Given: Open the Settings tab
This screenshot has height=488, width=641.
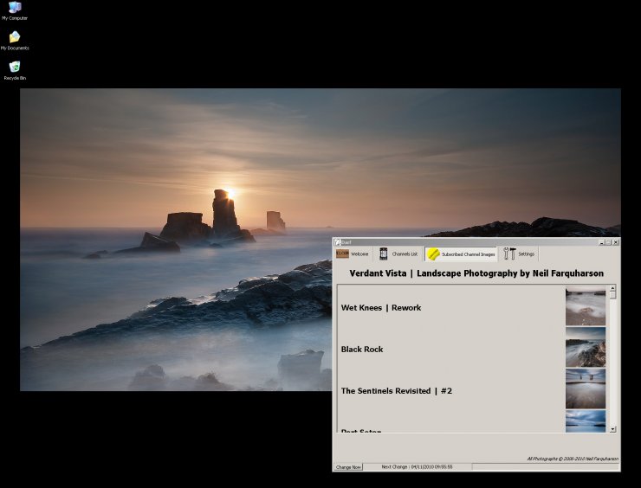Looking at the screenshot, I should (x=519, y=254).
